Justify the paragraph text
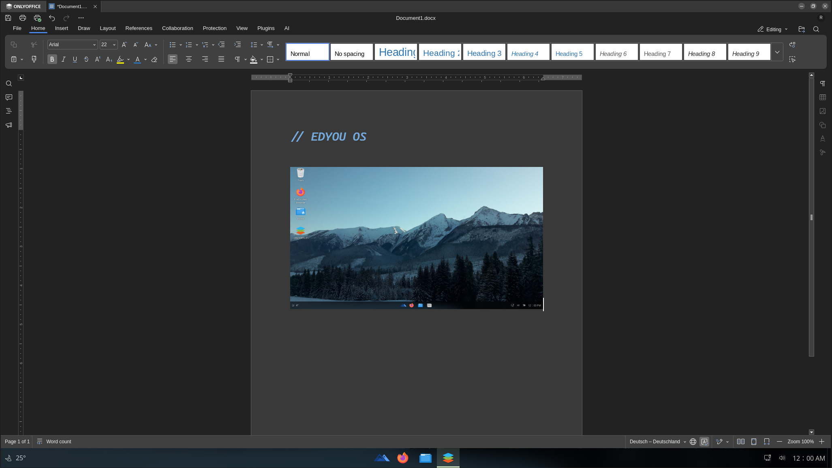832x468 pixels. point(221,59)
